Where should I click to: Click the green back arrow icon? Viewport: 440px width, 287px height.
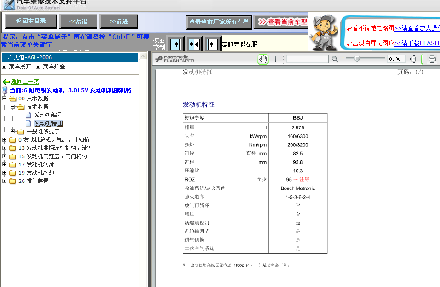click(x=6, y=82)
